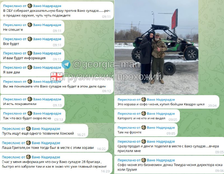Click sender name above 'Софо чконя это бизнесмен'
The image size is (224, 174).
pyautogui.click(x=161, y=160)
